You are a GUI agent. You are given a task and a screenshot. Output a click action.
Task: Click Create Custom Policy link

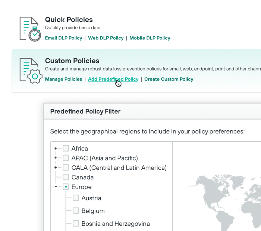pos(169,79)
